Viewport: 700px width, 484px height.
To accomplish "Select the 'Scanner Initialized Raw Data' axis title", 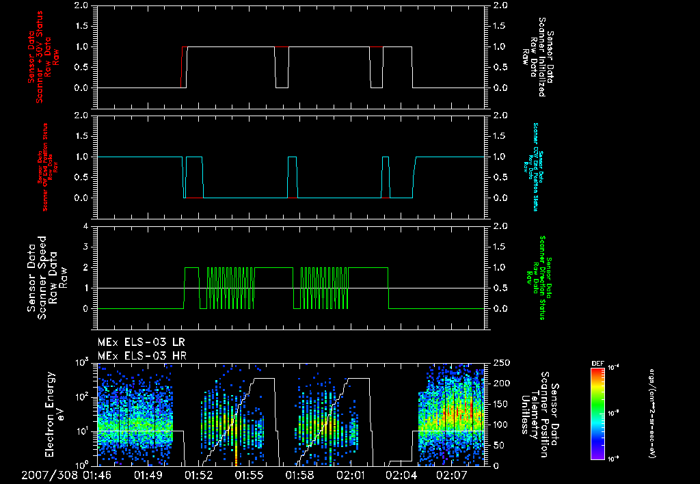I will pyautogui.click(x=537, y=57).
